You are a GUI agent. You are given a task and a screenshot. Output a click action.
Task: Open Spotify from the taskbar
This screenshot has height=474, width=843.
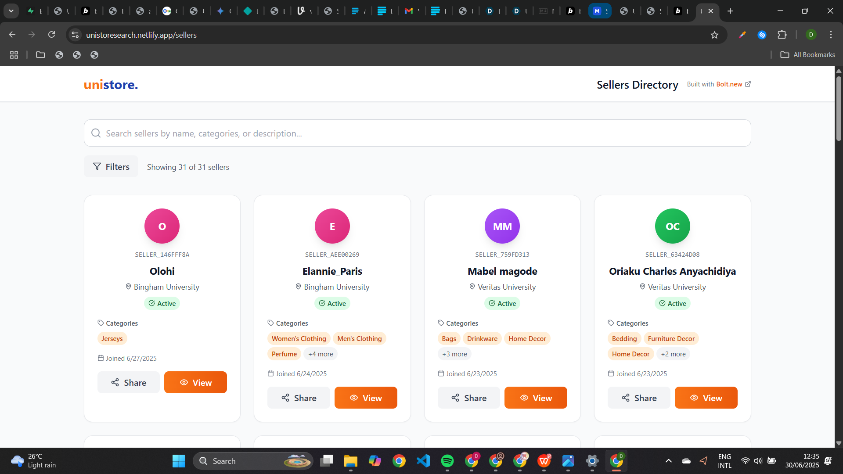click(x=447, y=461)
